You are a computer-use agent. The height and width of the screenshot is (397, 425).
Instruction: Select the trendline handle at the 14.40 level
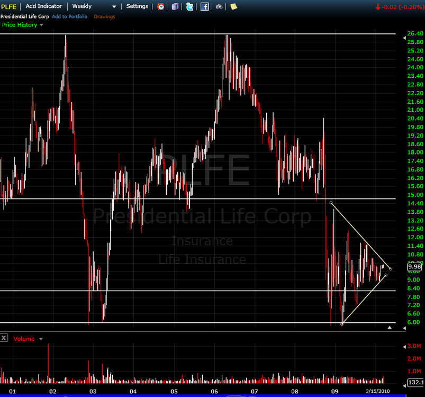(331, 203)
